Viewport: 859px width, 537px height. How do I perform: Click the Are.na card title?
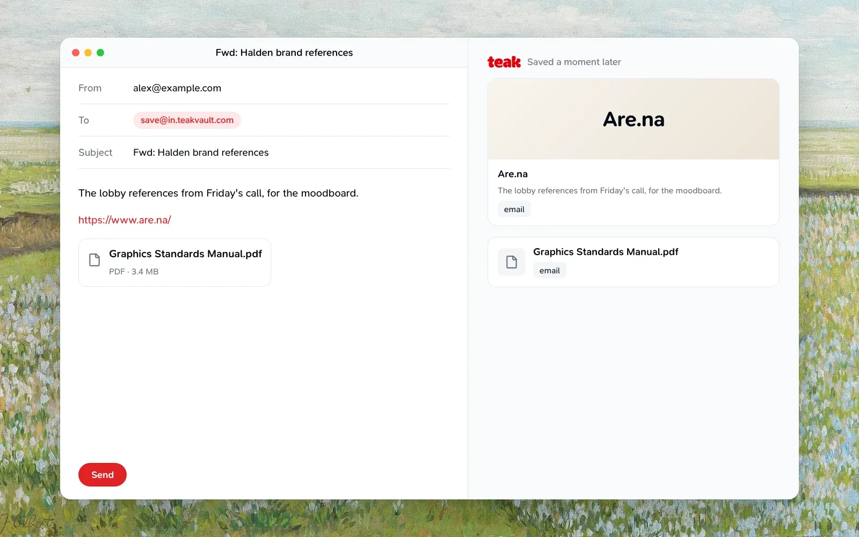point(513,174)
